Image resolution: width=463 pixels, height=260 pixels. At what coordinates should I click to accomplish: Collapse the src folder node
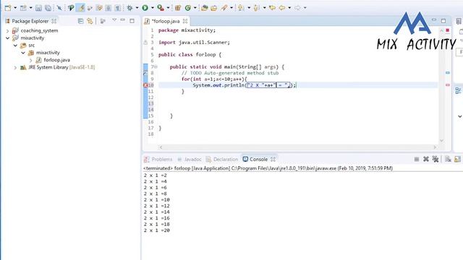click(x=15, y=45)
